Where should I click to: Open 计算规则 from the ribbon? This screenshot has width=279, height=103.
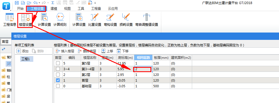click(x=60, y=20)
